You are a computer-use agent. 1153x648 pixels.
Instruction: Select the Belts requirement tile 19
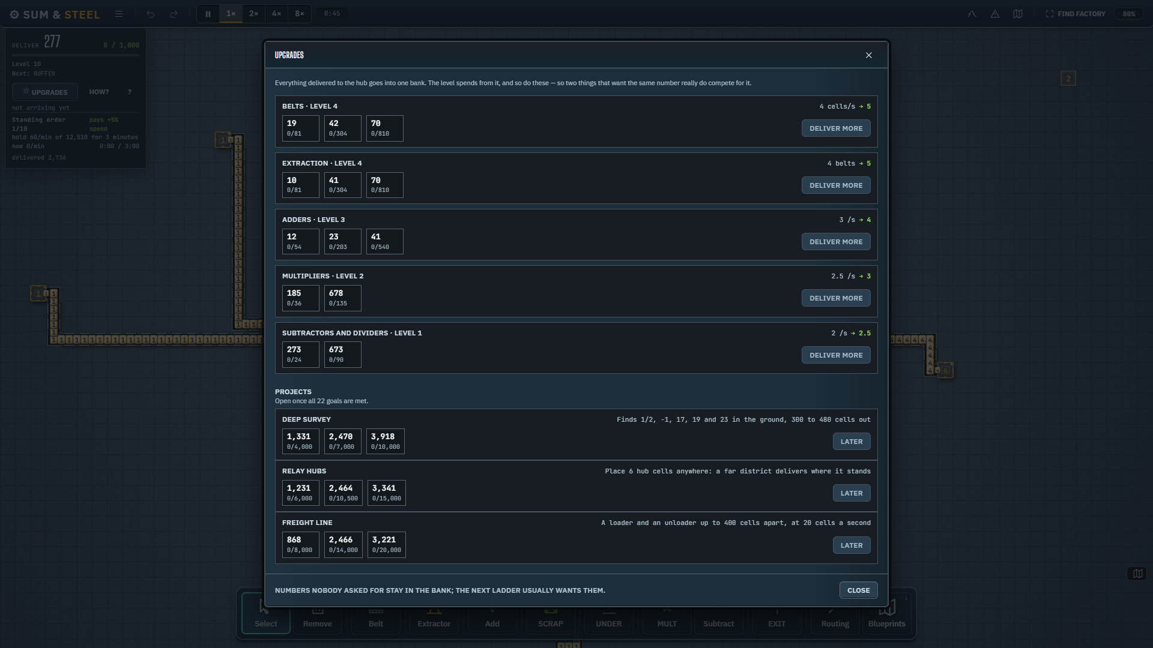click(301, 128)
